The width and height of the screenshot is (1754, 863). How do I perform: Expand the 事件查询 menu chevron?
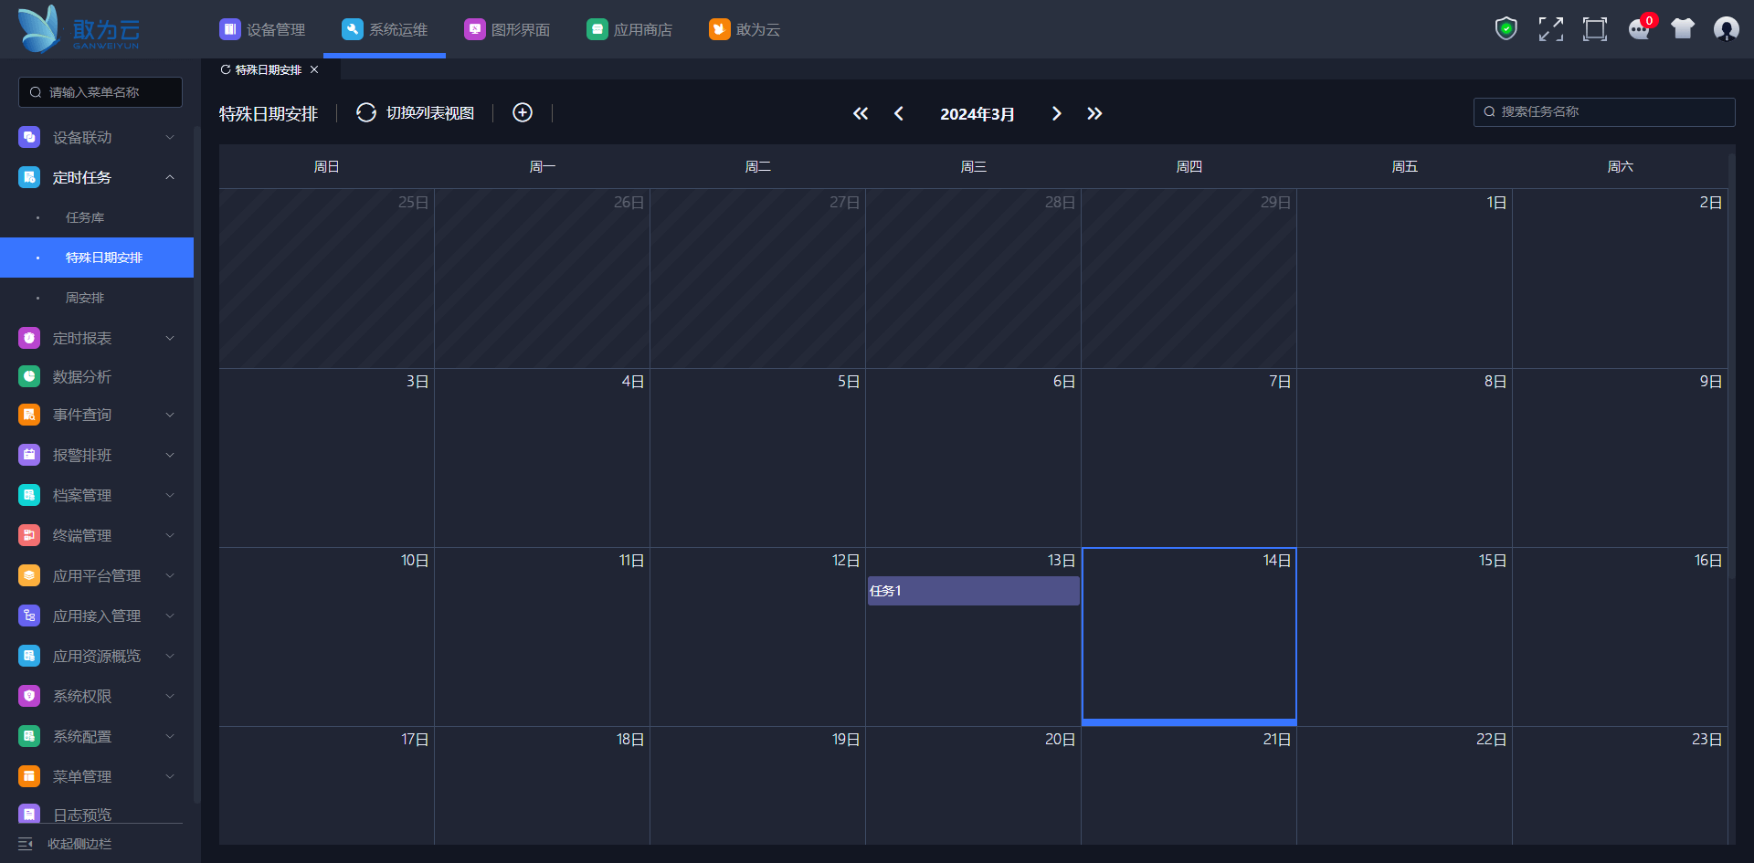pyautogui.click(x=170, y=415)
